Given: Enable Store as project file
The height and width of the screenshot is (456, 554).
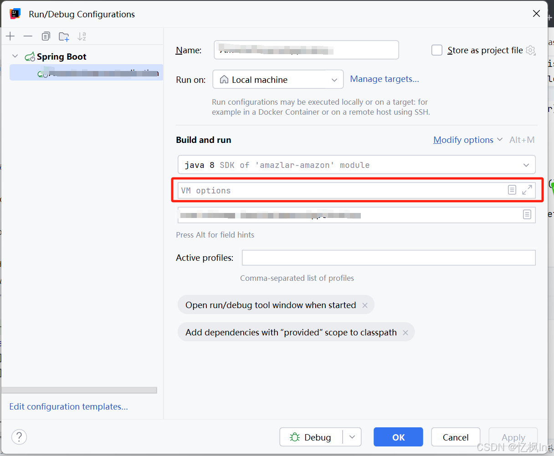Looking at the screenshot, I should 436,50.
